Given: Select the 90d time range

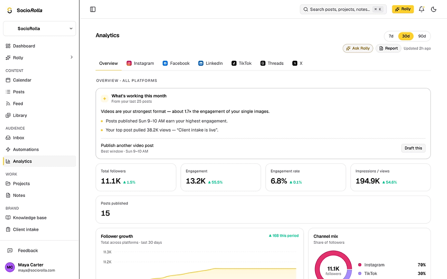Looking at the screenshot, I should [x=422, y=36].
